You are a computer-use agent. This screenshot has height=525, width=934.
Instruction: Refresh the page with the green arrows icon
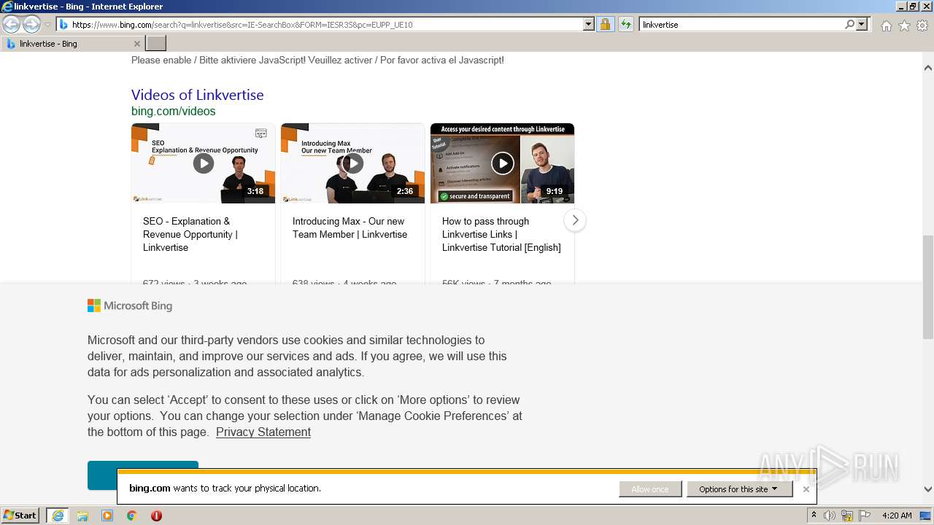tap(625, 24)
